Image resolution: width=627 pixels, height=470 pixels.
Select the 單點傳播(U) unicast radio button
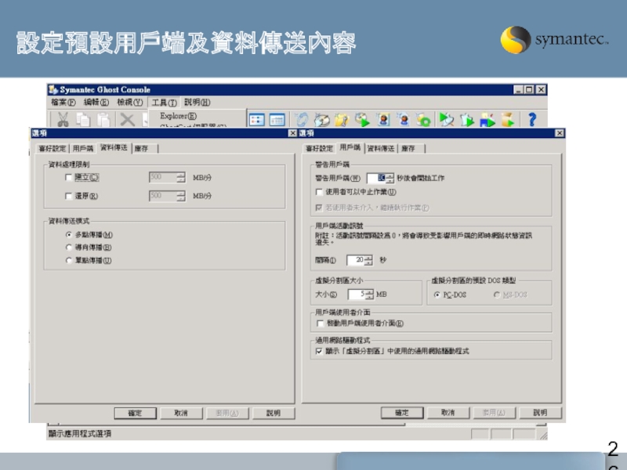(69, 260)
